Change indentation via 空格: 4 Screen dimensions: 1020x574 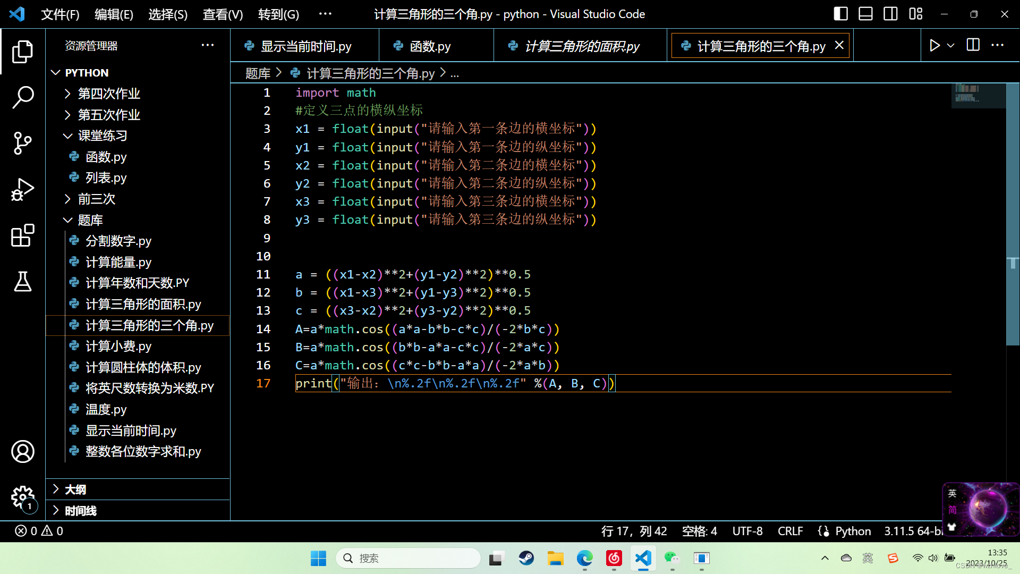point(699,531)
